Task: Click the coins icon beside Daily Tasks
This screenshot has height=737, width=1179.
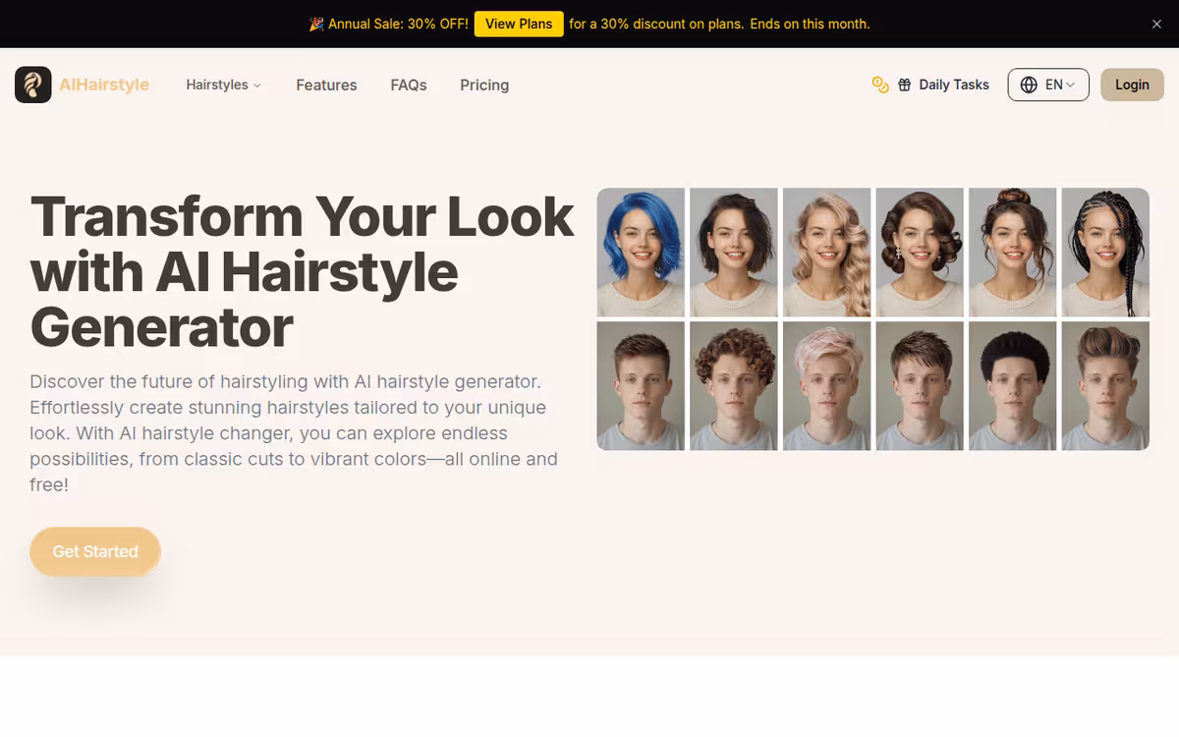Action: point(880,85)
